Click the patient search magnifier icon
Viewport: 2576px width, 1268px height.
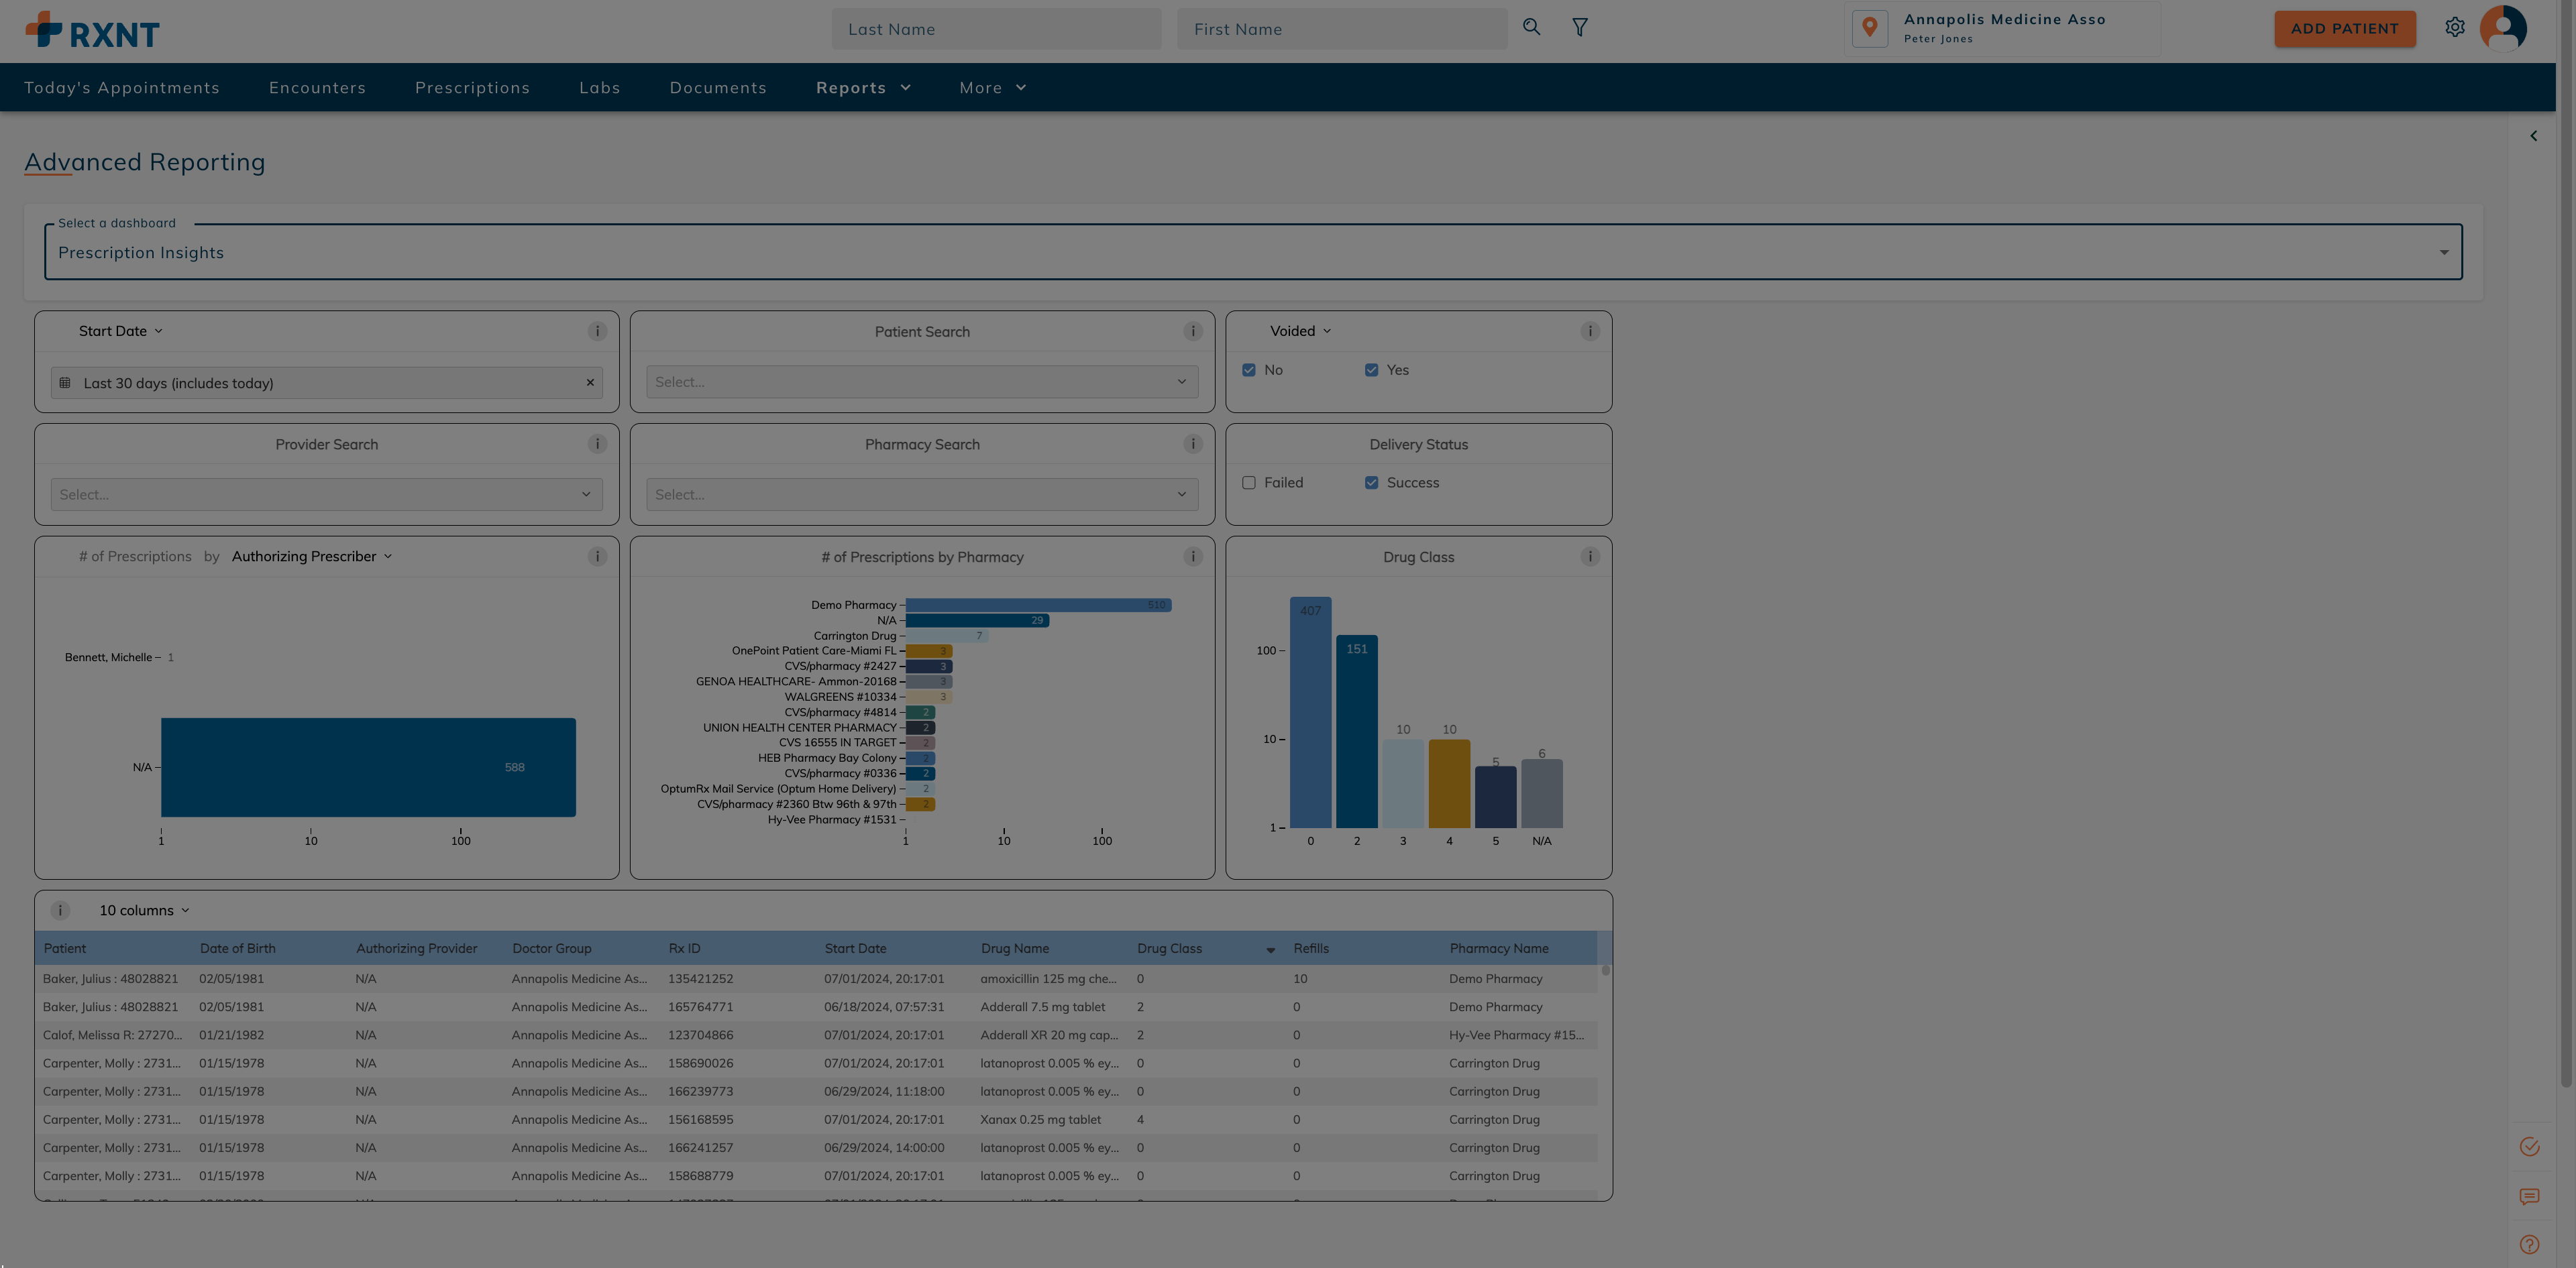[1531, 28]
